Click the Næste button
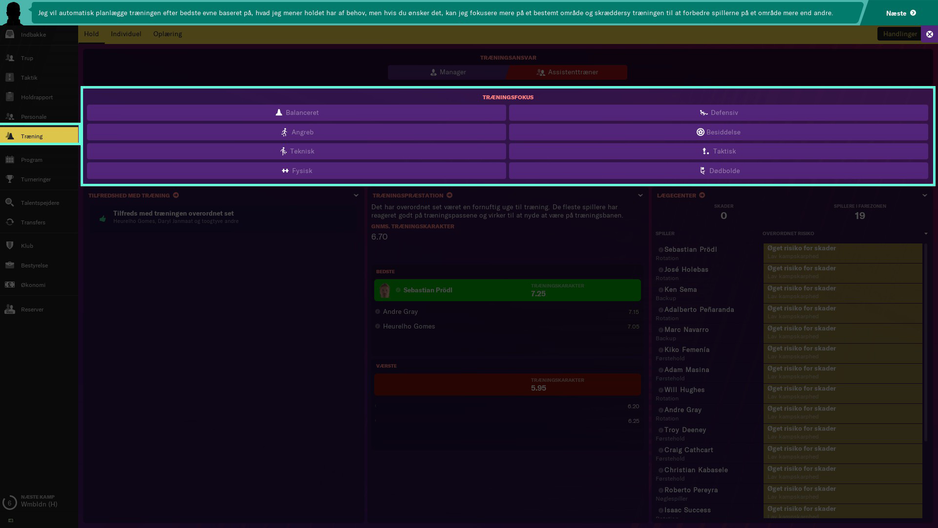 pyautogui.click(x=900, y=13)
